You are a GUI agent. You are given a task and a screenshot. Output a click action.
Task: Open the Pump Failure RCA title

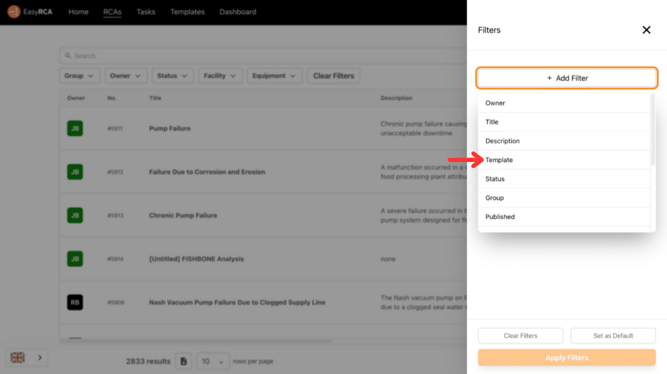point(170,128)
